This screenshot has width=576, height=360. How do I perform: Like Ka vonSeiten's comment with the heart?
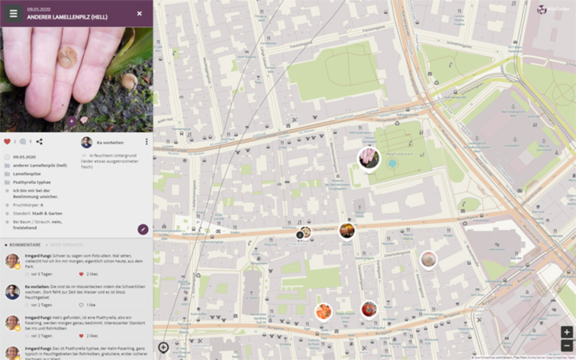pos(81,305)
